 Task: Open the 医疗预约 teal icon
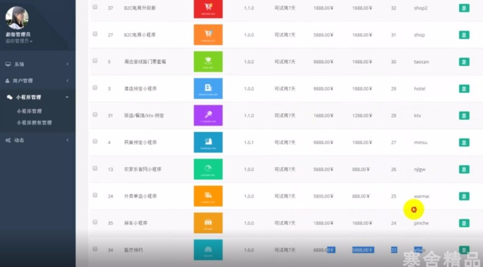point(208,250)
